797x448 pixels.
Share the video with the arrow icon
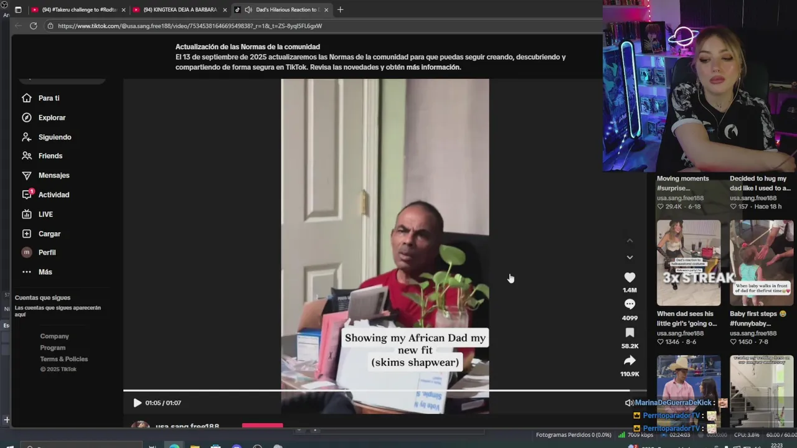[630, 360]
